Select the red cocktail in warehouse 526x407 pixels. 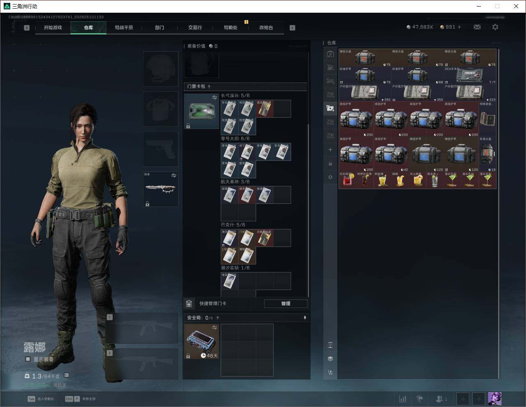pyautogui.click(x=348, y=180)
